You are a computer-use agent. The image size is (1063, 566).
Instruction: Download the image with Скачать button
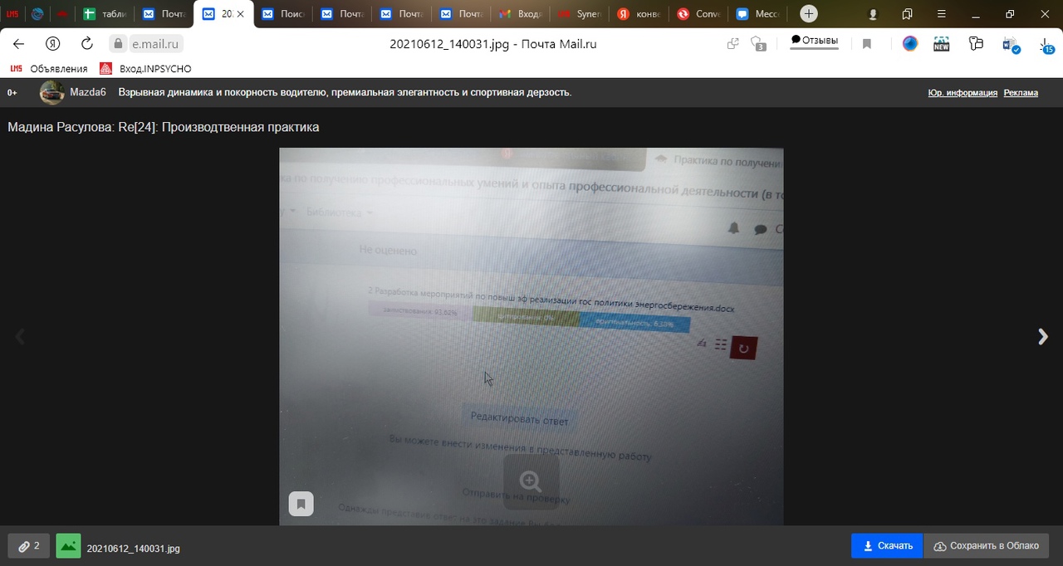[x=887, y=546]
